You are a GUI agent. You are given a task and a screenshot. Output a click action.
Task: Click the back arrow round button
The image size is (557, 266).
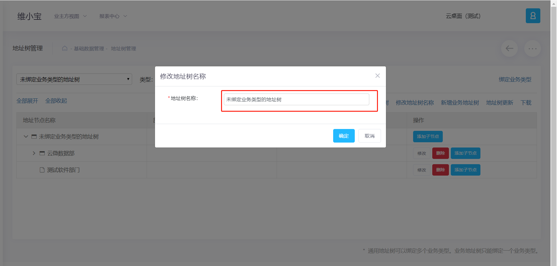(x=509, y=48)
